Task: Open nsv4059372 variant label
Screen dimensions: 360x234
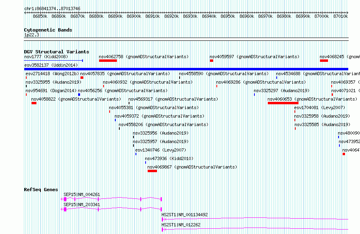Action: [159, 116]
